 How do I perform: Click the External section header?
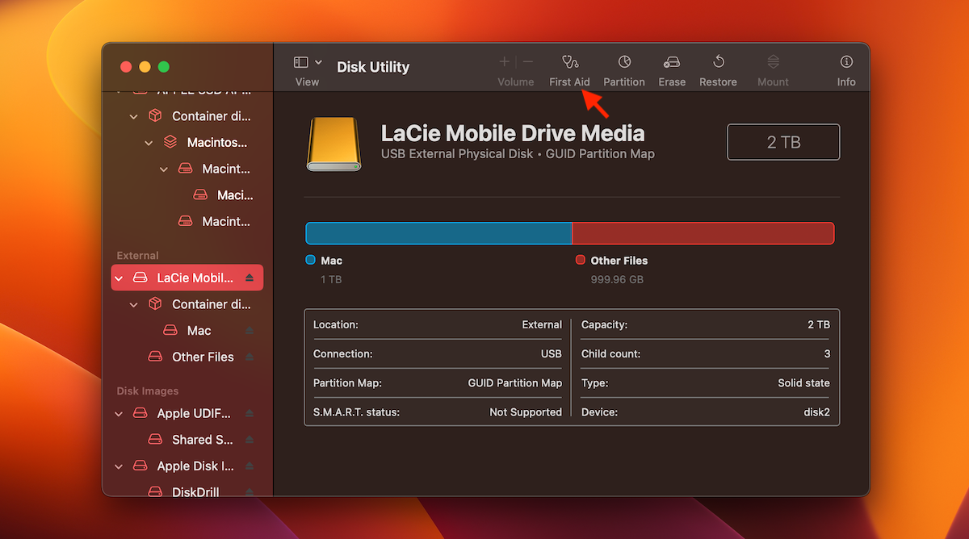click(x=138, y=256)
